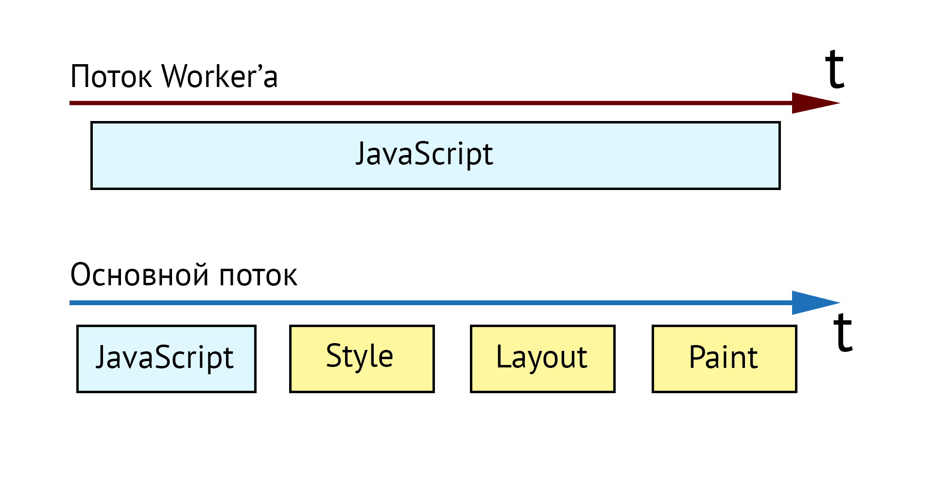The image size is (933, 486).
Task: Select the yellow Style box
Action: 362,359
